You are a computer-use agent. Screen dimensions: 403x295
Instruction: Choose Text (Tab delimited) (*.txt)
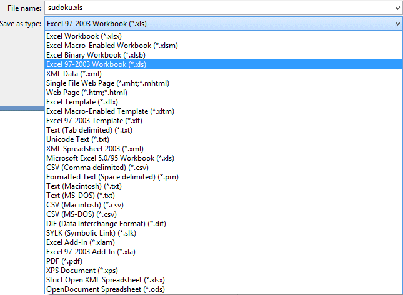(x=224, y=130)
